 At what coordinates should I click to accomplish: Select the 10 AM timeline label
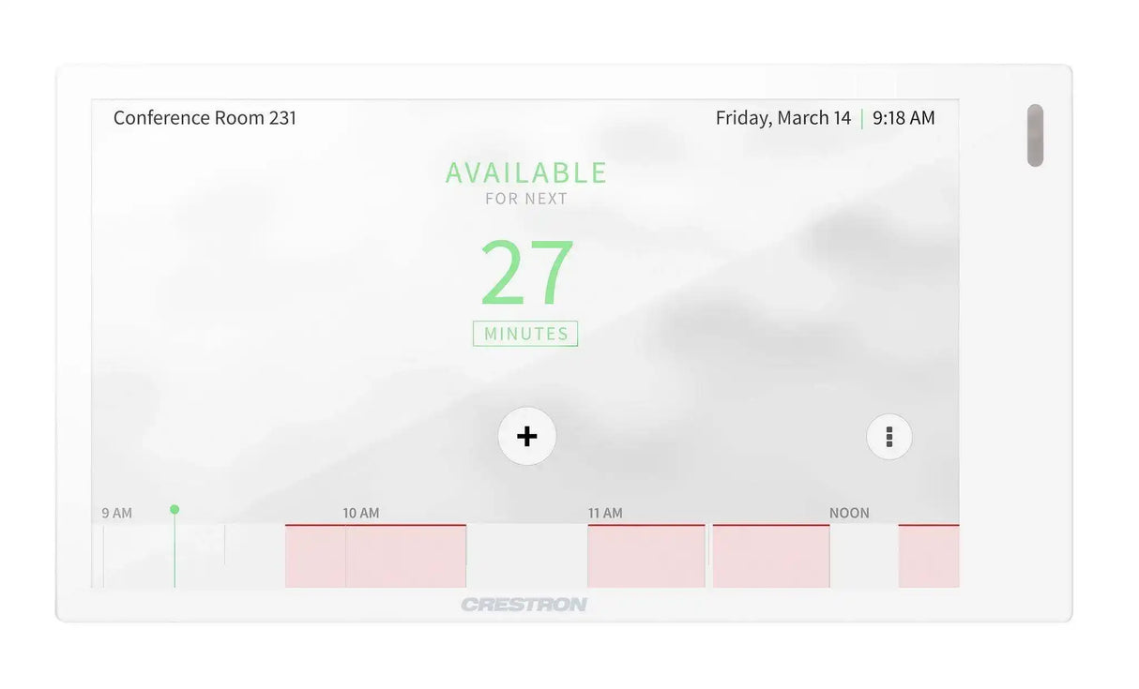(361, 513)
